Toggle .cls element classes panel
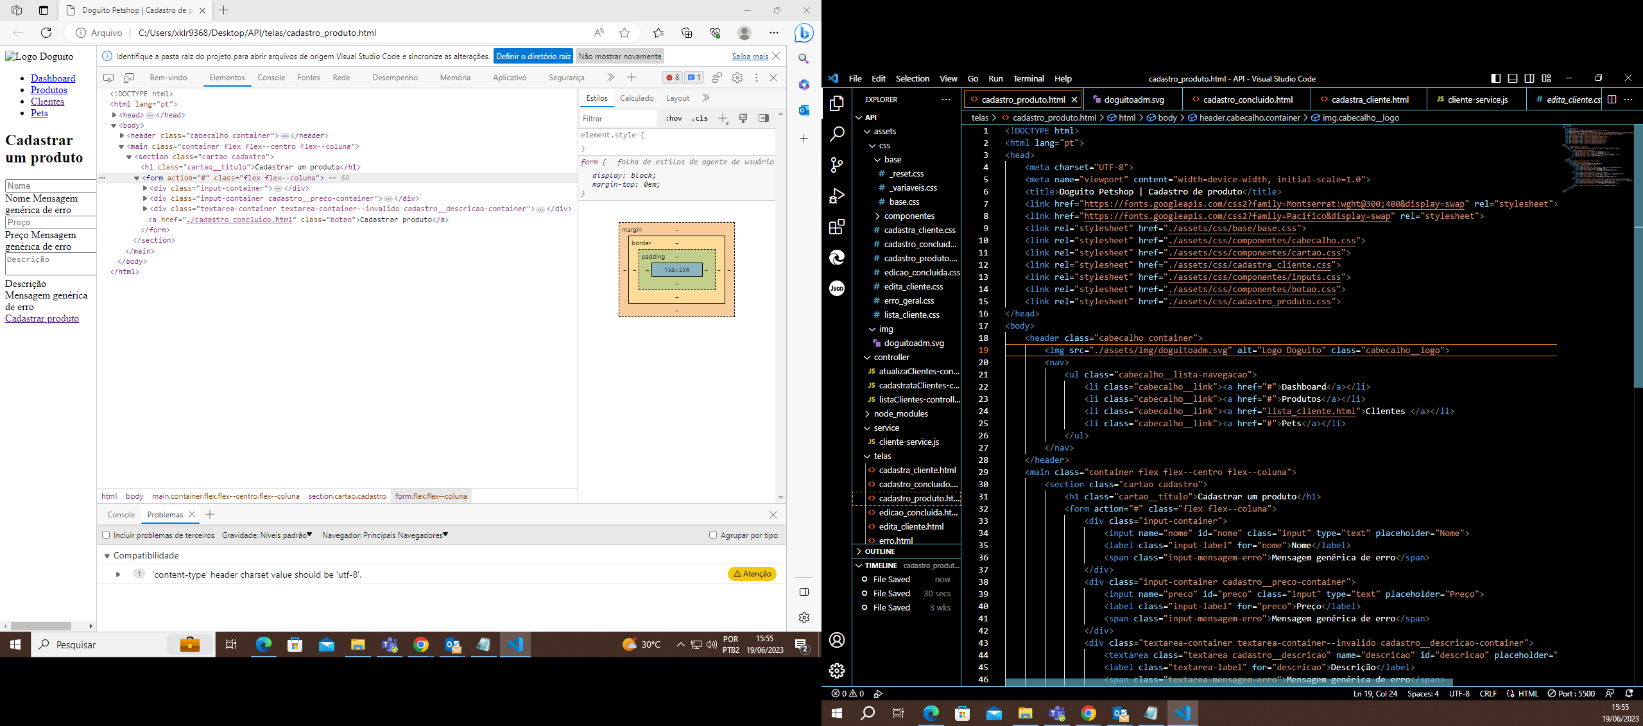Image resolution: width=1643 pixels, height=726 pixels. tap(700, 119)
